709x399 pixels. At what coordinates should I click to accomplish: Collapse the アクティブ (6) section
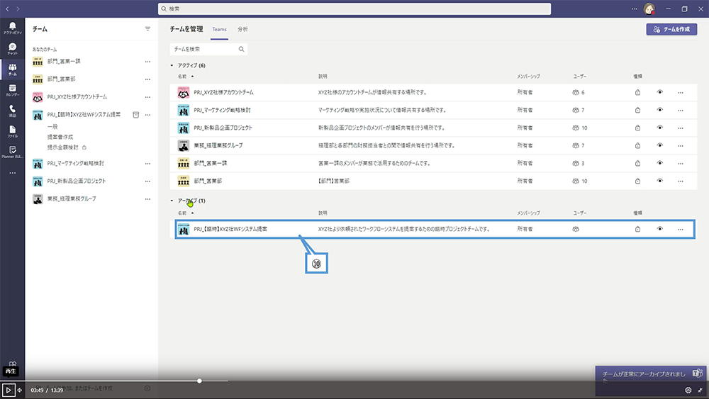[x=172, y=65]
